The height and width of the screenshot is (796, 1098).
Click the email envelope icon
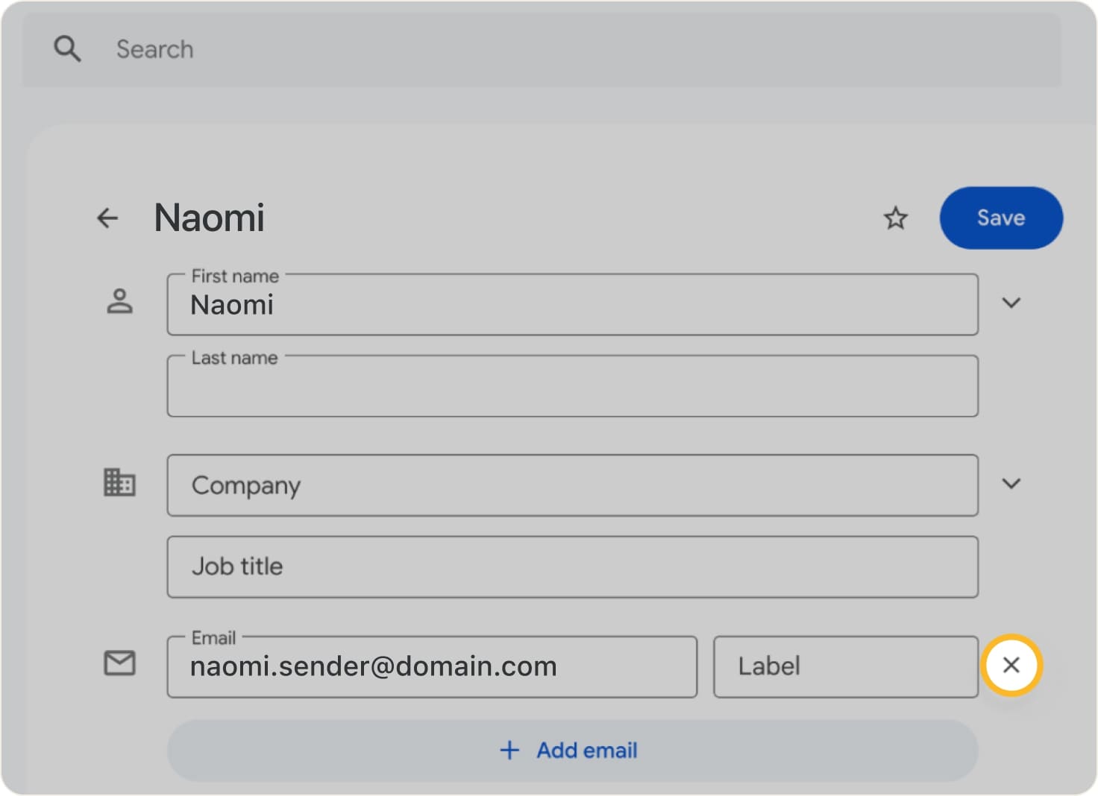pyautogui.click(x=119, y=662)
